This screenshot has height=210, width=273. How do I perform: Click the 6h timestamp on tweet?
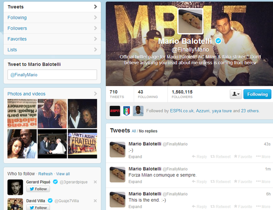pos(268,194)
